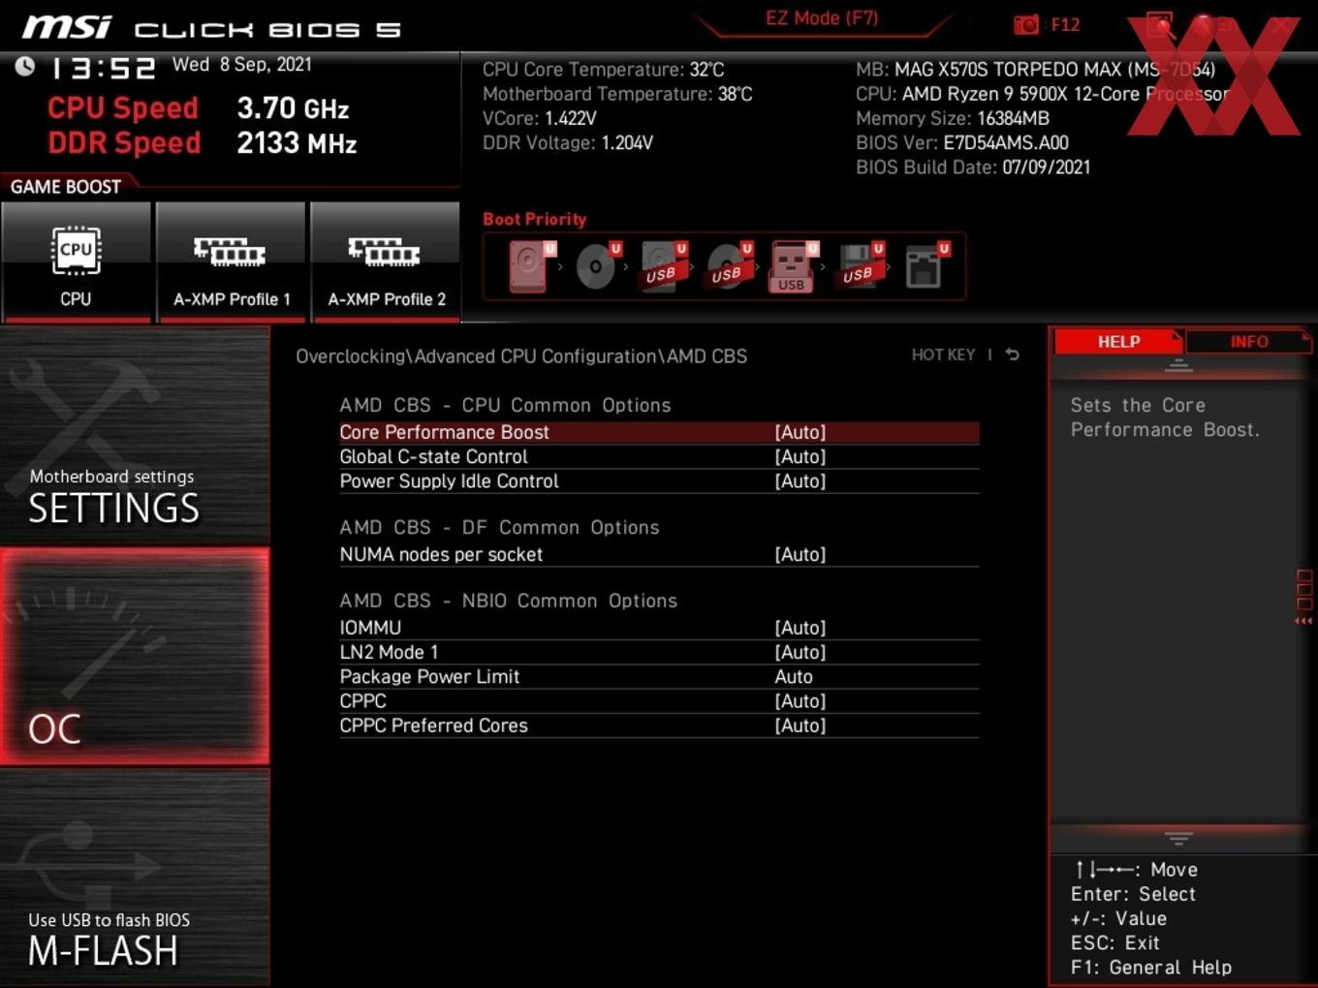Click the BIOS Build Date: 07/09/2021 text
This screenshot has height=988, width=1318.
coord(973,167)
